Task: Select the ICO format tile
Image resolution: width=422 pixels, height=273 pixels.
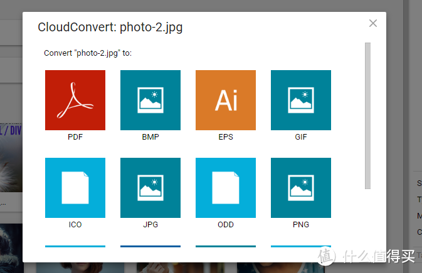Action: pos(75,188)
